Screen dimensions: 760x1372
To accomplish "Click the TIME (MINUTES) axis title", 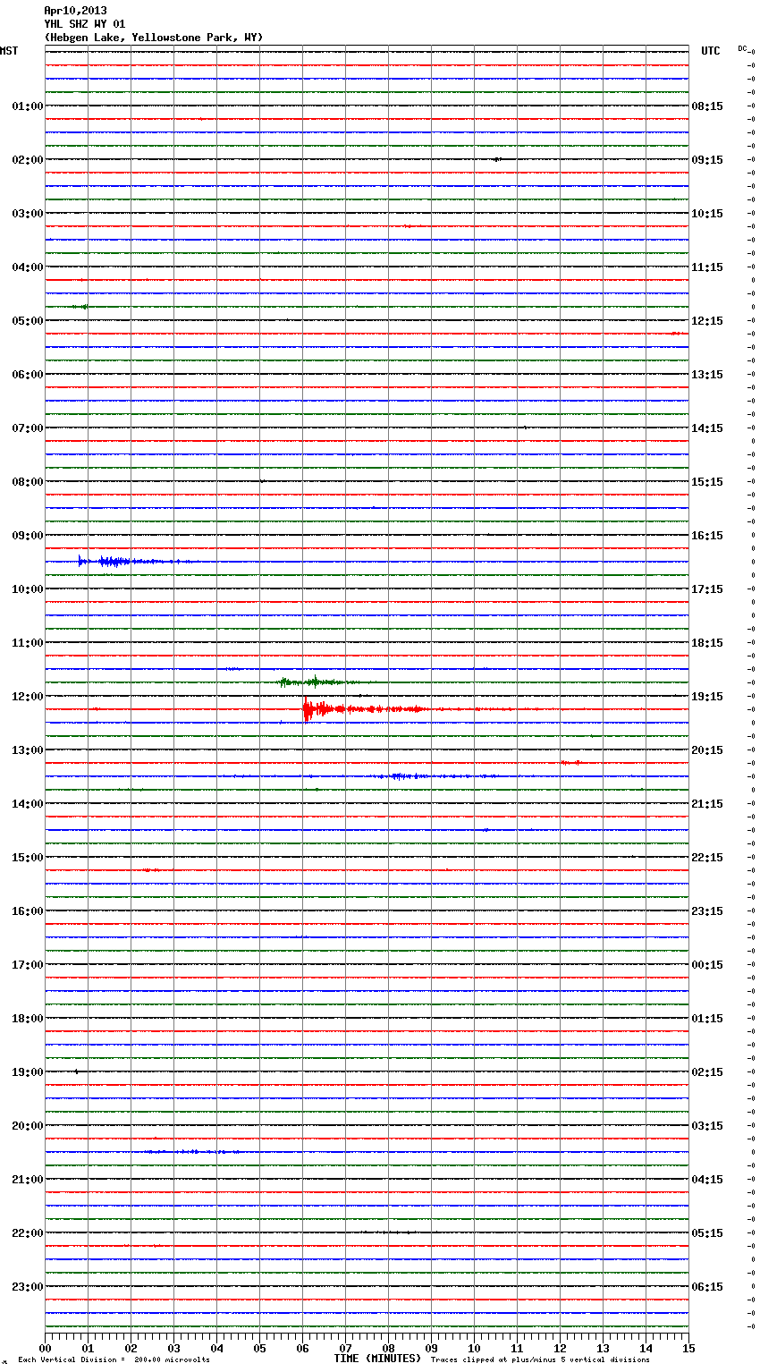I will click(377, 1359).
